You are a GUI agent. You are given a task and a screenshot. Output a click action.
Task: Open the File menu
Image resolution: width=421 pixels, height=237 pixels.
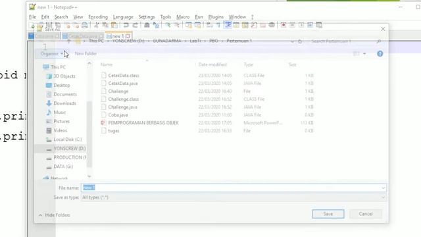point(32,17)
